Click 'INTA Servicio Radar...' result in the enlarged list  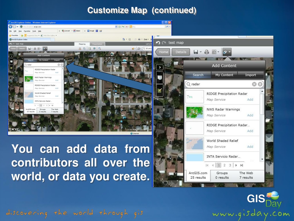(223, 157)
